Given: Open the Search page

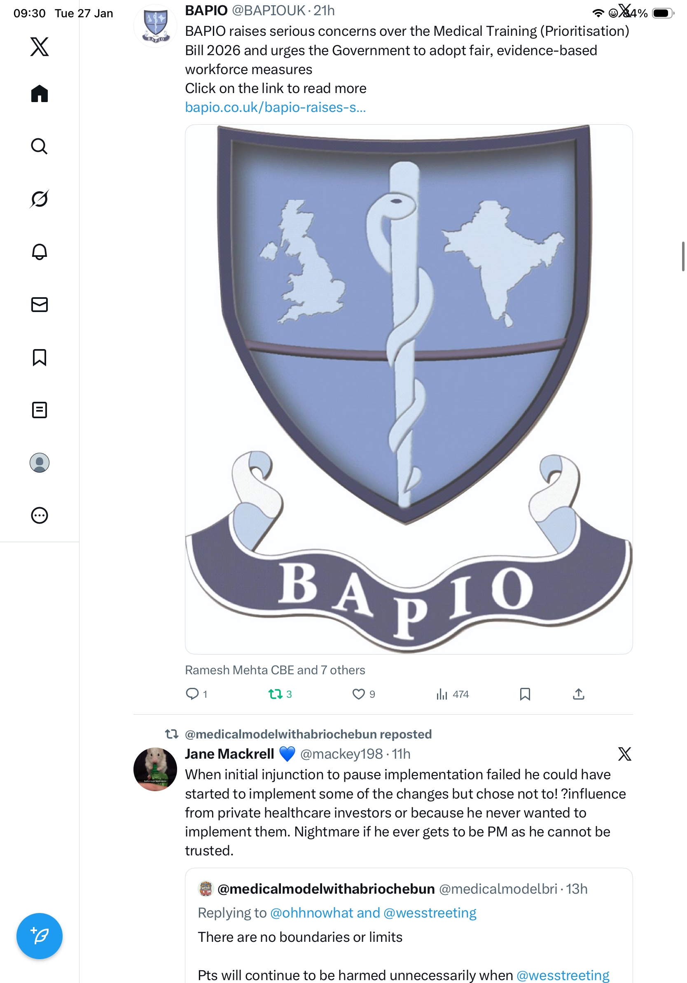Looking at the screenshot, I should tap(40, 146).
